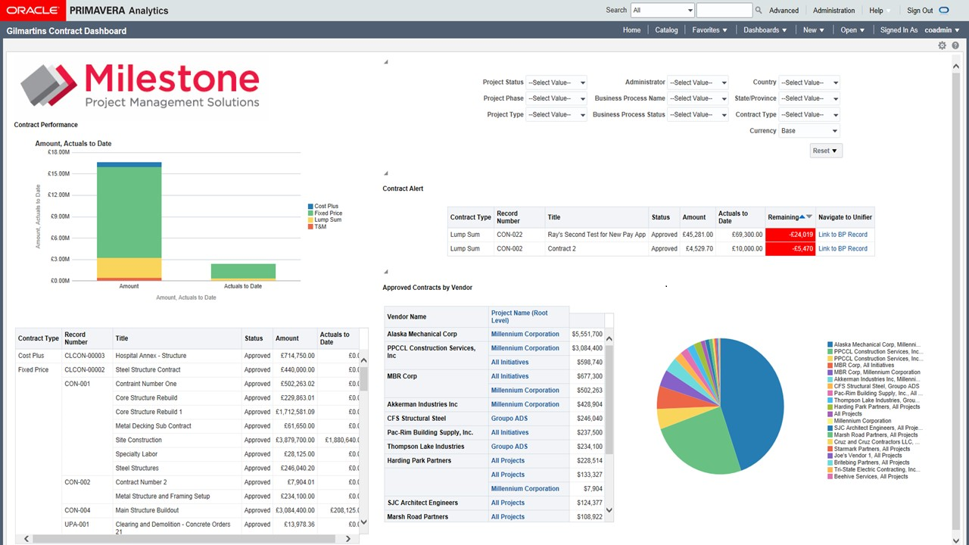Screen dimensions: 969x545
Task: Click page scrollbar up arrow
Action: (956, 67)
